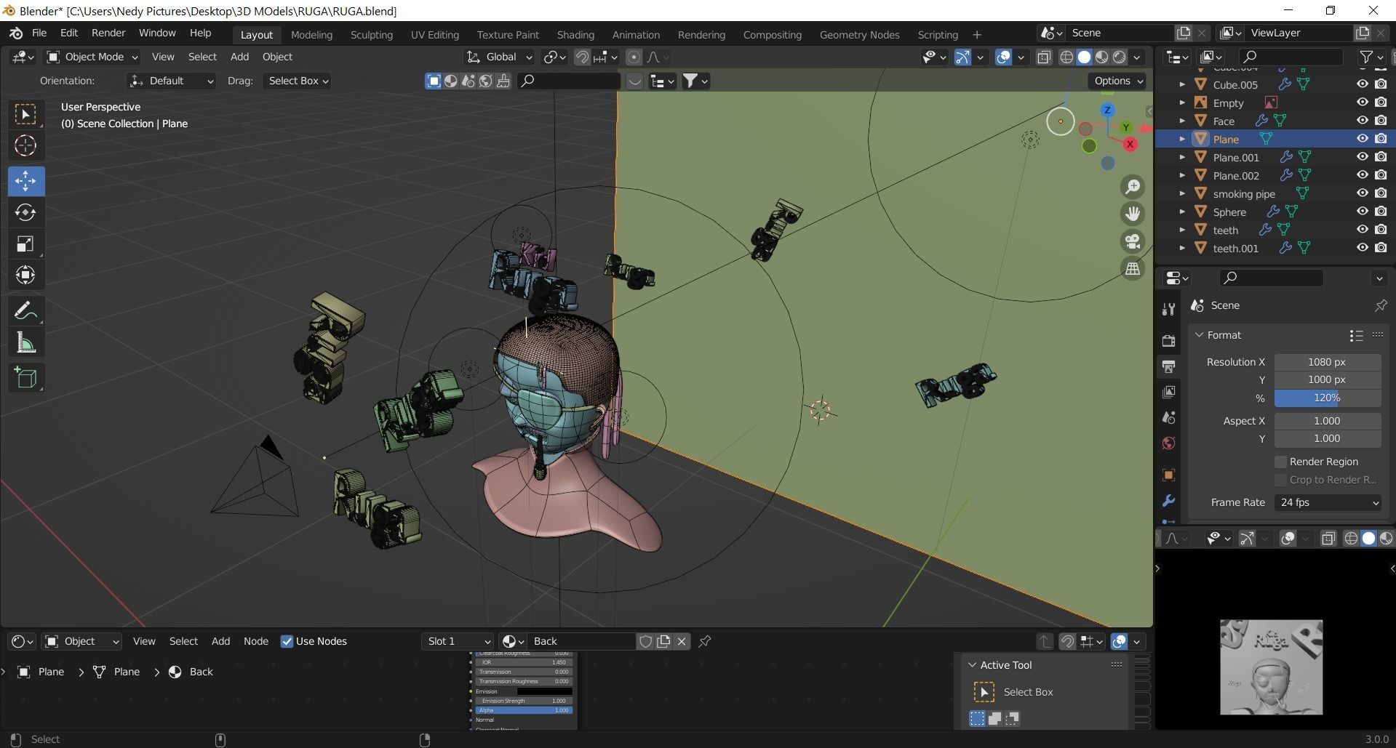Duplicate the Back material icon

coord(663,641)
